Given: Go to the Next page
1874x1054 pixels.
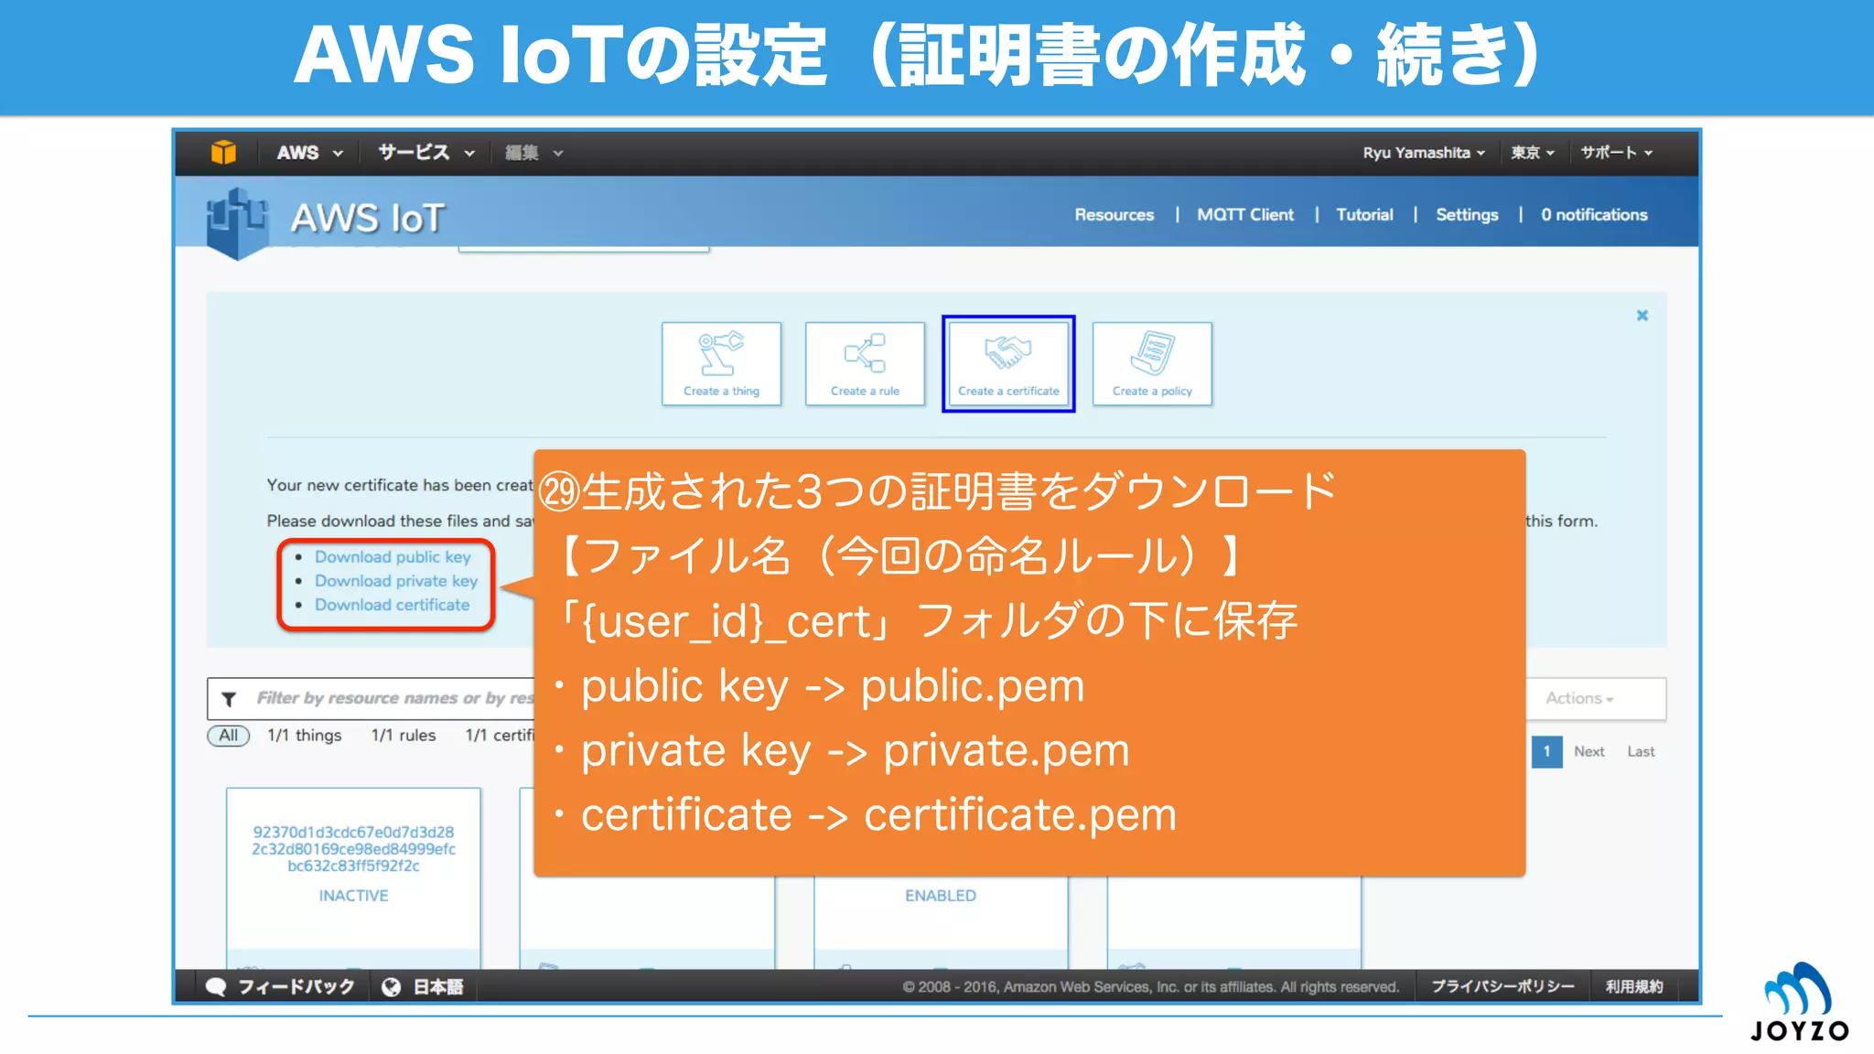Looking at the screenshot, I should point(1589,751).
